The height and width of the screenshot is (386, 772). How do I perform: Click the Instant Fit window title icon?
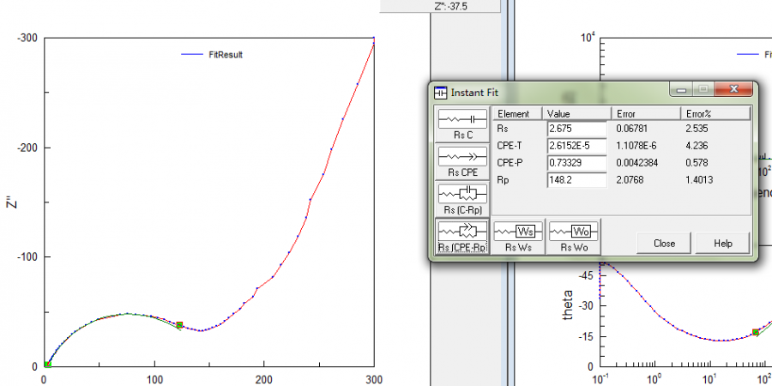pos(440,91)
